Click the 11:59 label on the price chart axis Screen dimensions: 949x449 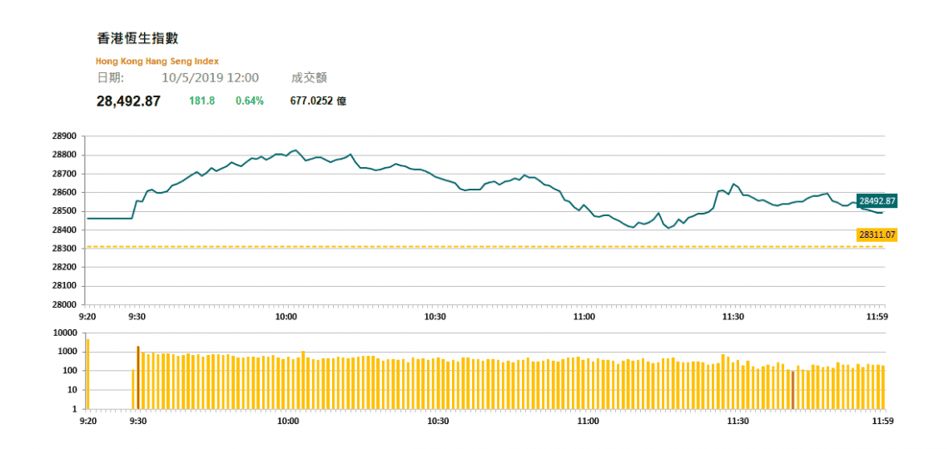tap(882, 317)
